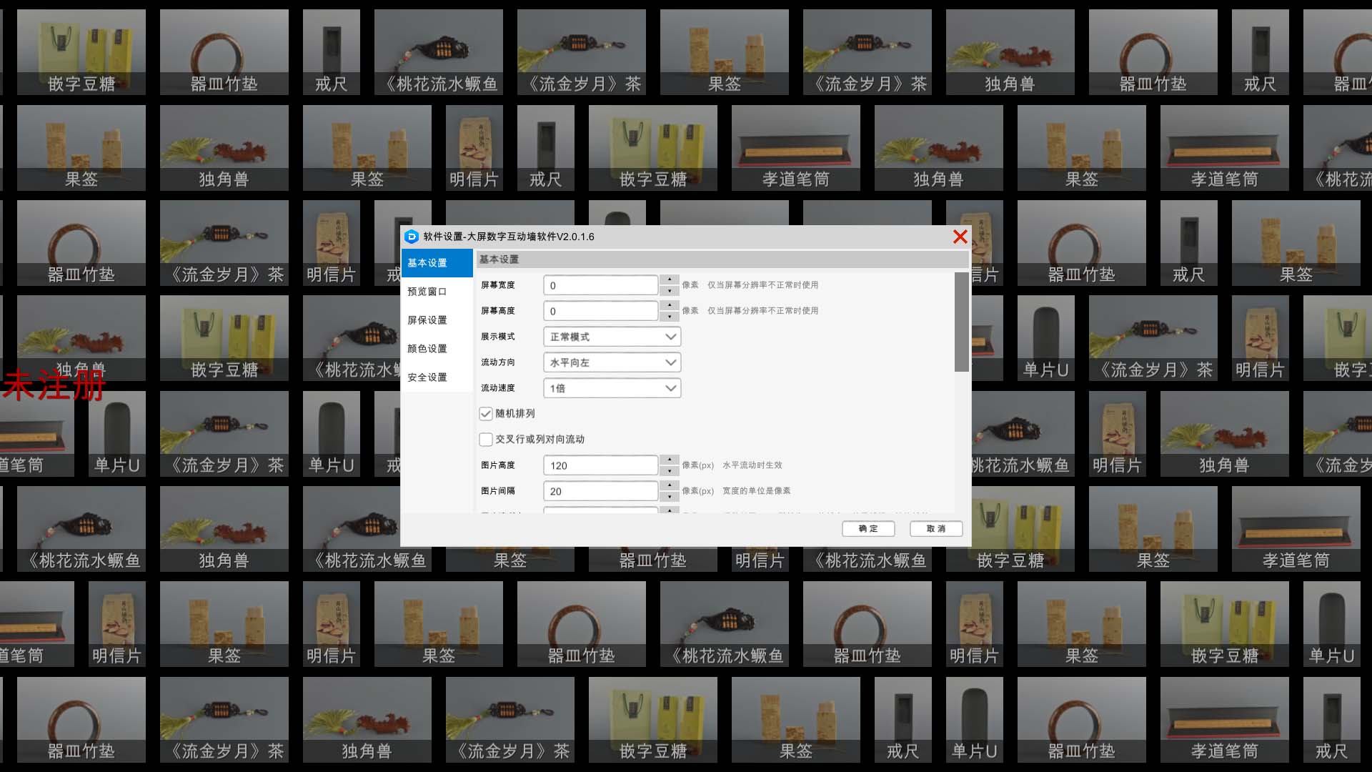Decrease 屏幕高度 with the down arrow

(670, 317)
